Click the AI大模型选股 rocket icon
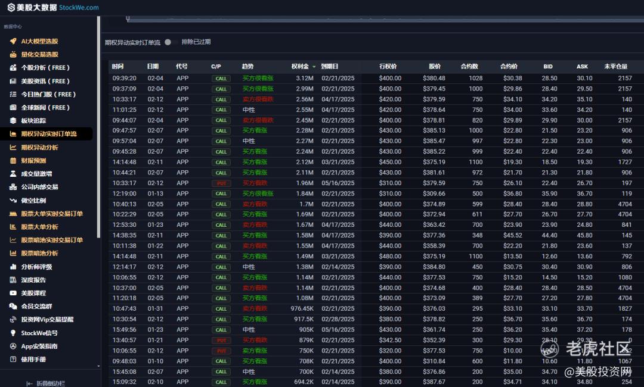Image resolution: width=644 pixels, height=387 pixels. click(13, 41)
